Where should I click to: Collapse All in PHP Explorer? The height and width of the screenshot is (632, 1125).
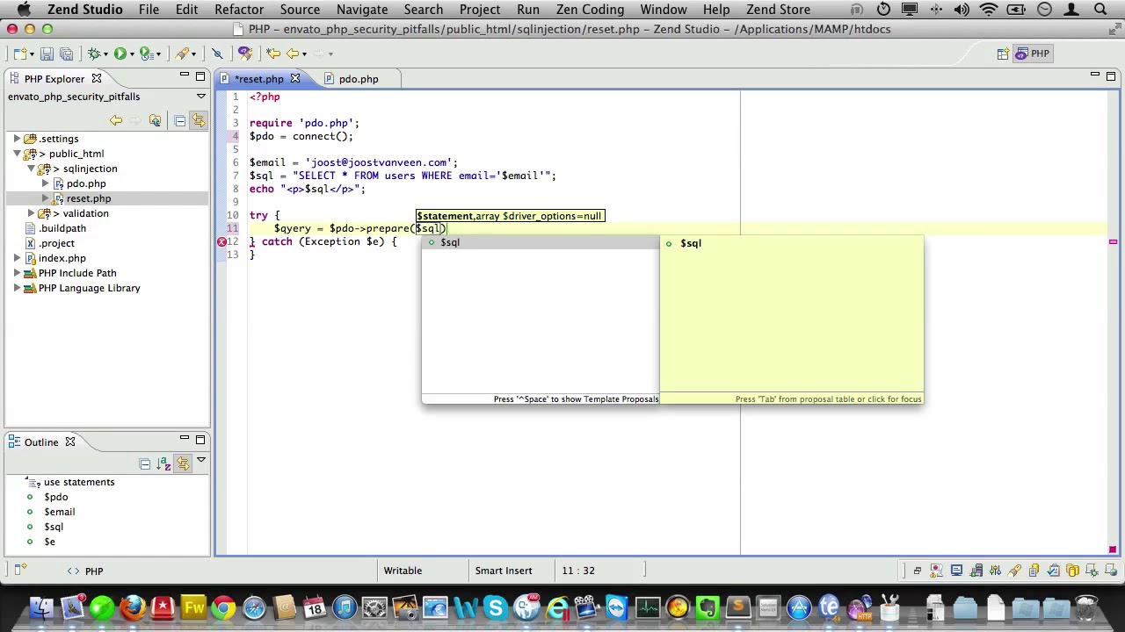pos(180,120)
